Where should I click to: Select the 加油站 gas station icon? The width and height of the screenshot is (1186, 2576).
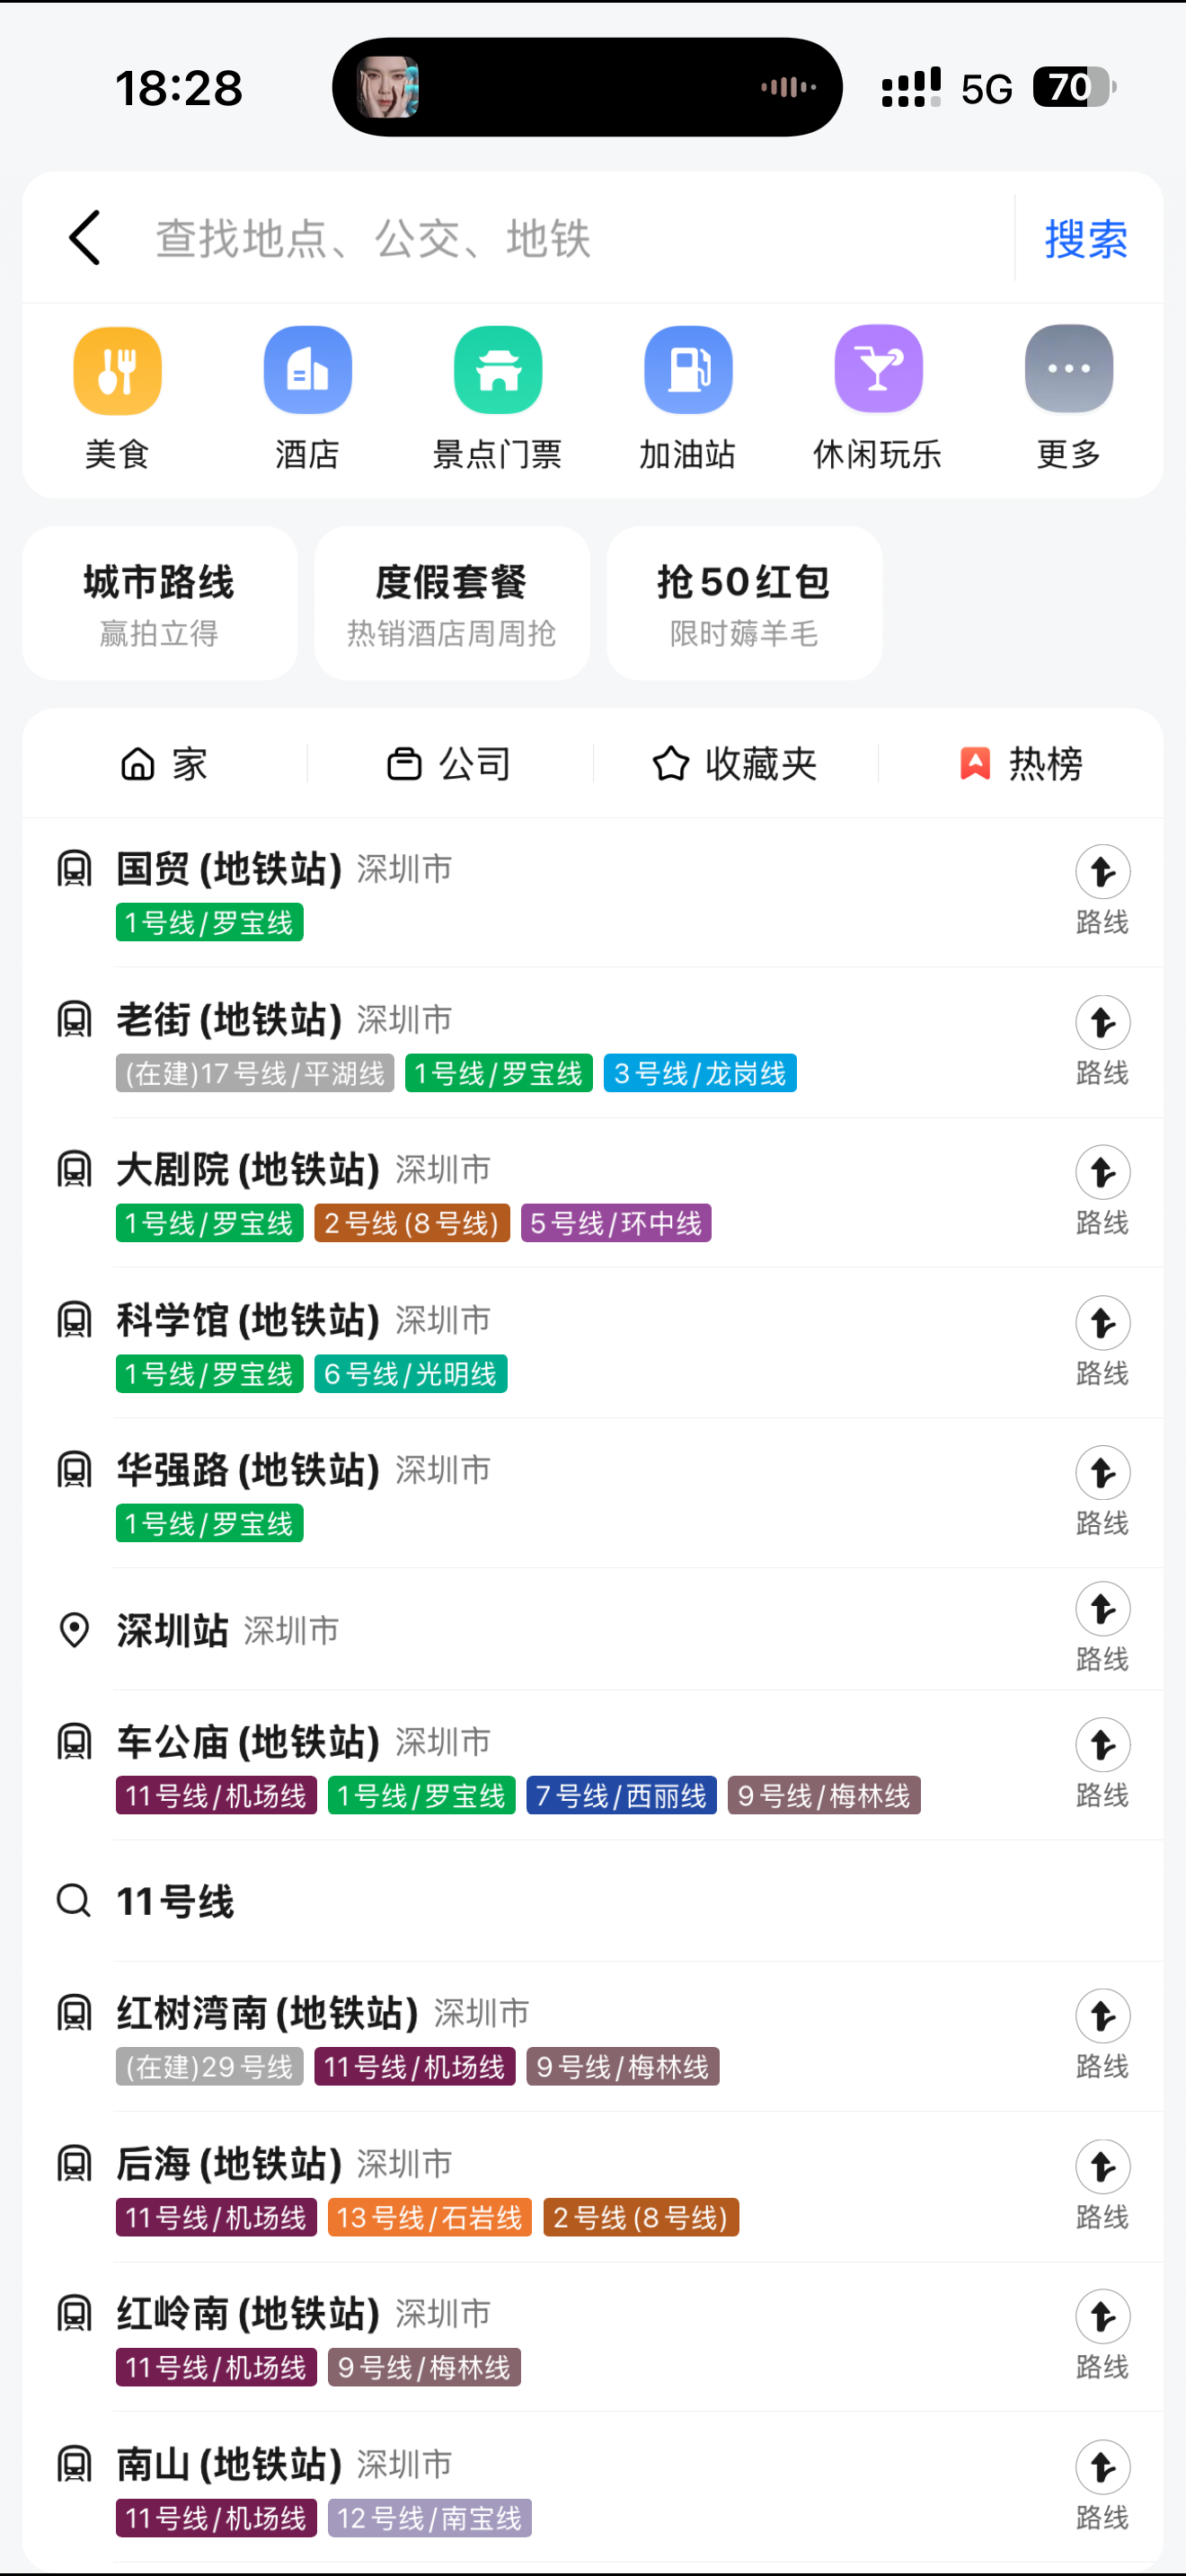688,371
